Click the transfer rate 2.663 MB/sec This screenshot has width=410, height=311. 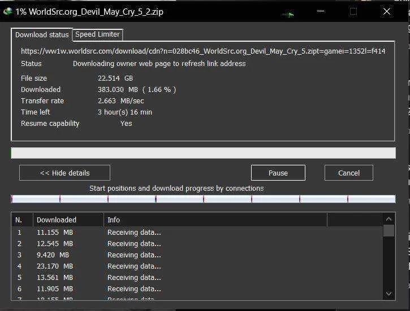(121, 100)
